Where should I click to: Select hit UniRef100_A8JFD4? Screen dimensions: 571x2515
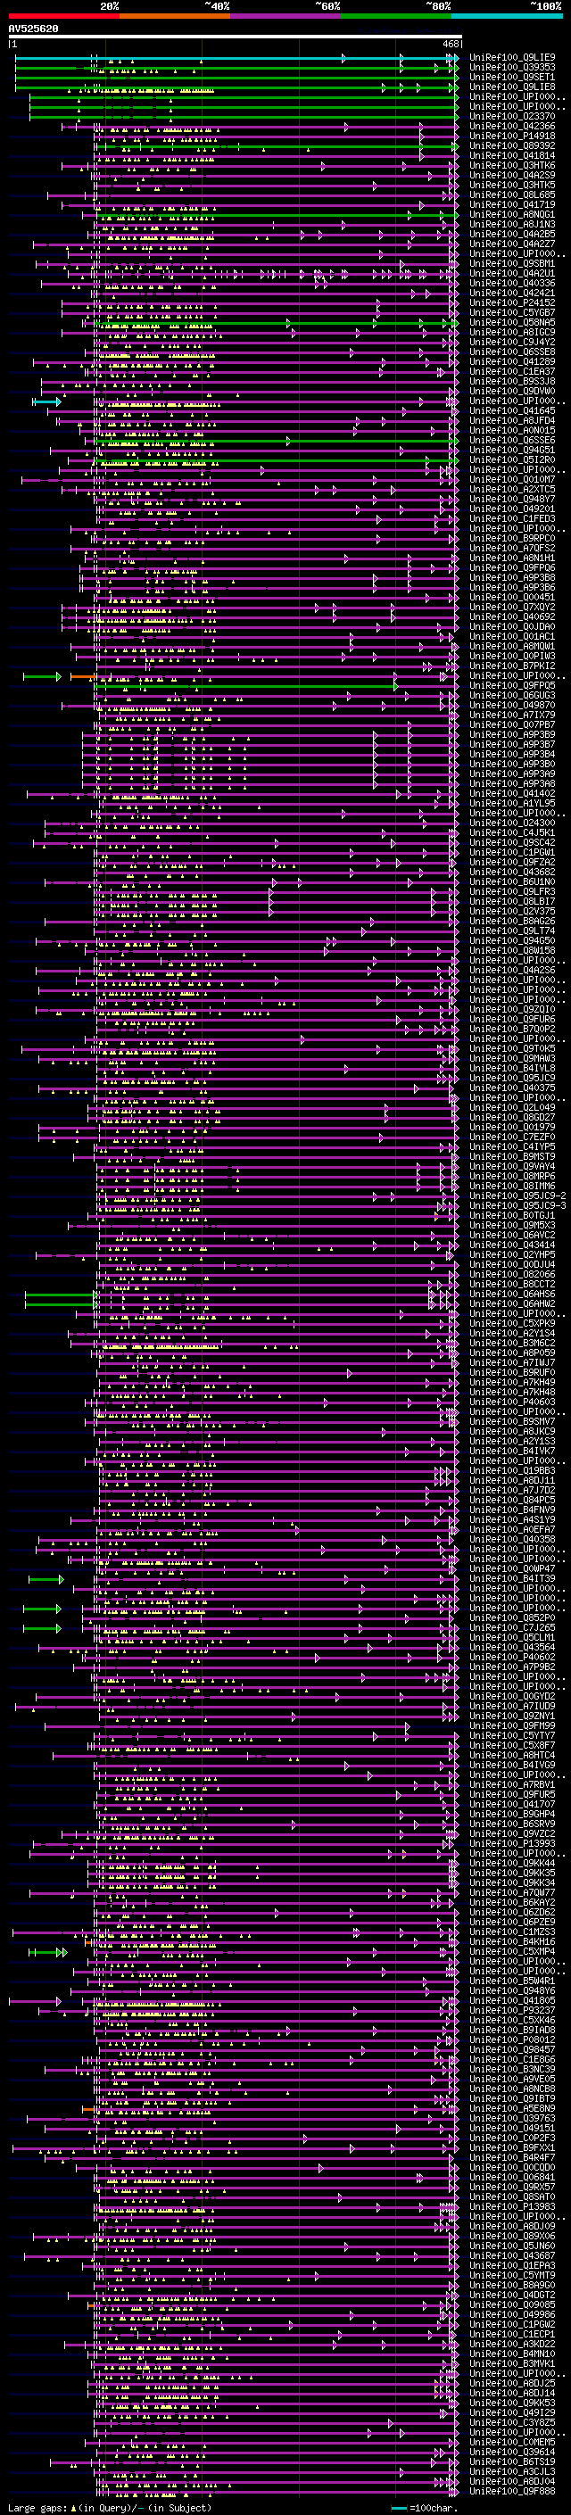512,421
